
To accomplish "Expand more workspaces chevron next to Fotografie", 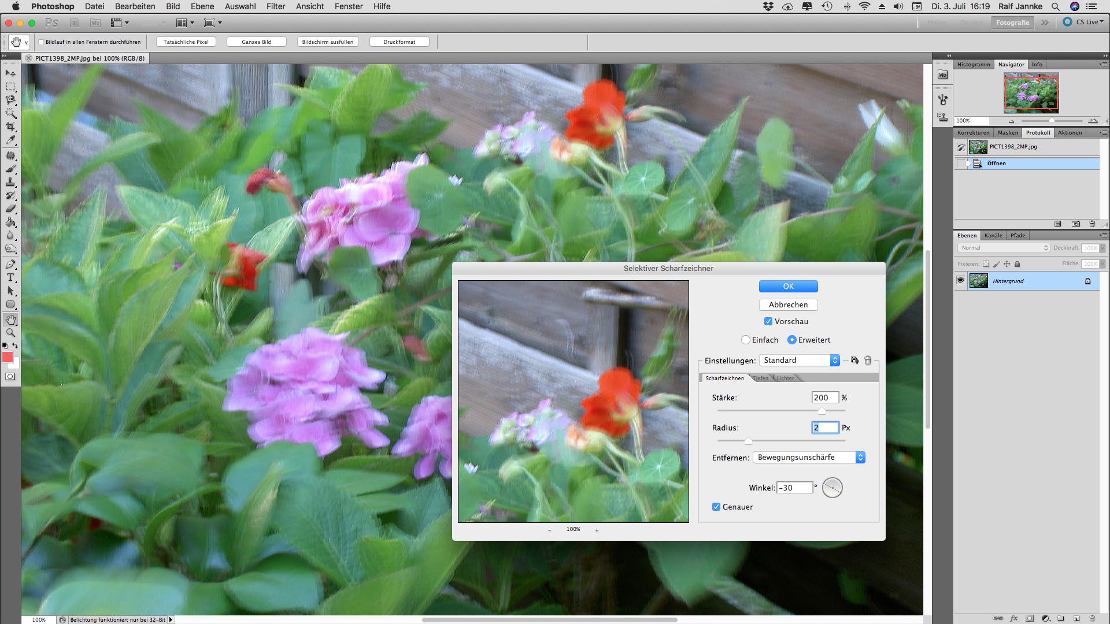I will (x=1045, y=23).
